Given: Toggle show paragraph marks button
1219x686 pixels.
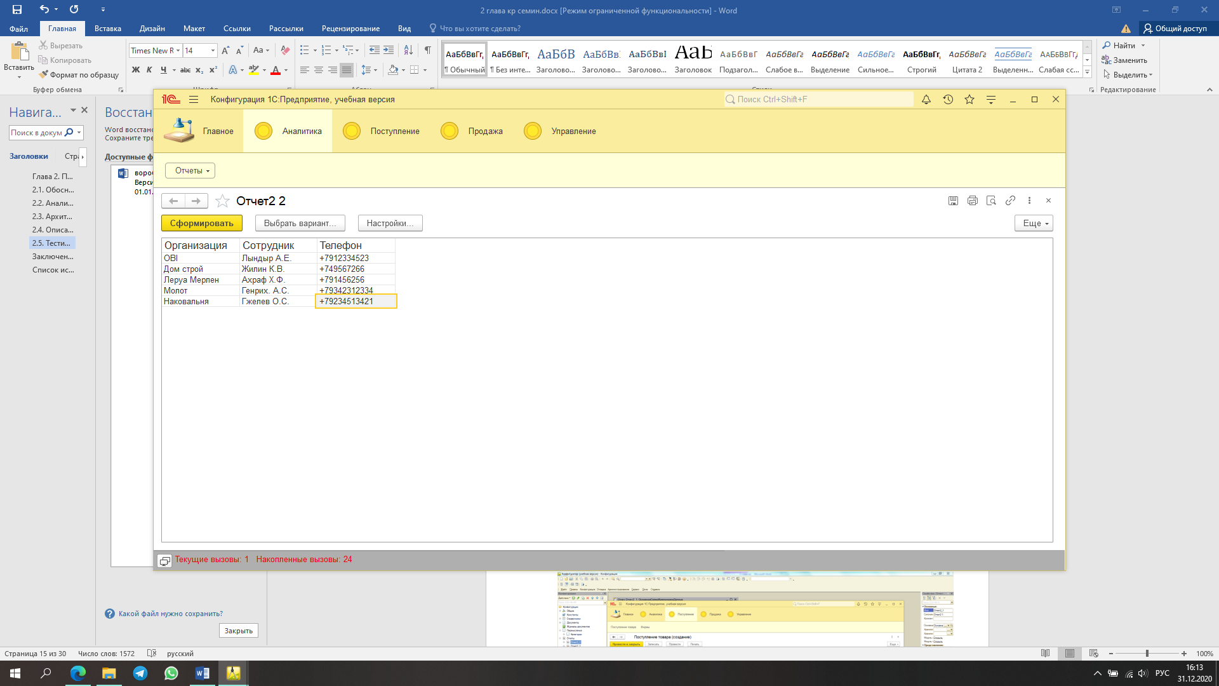Looking at the screenshot, I should pos(428,50).
